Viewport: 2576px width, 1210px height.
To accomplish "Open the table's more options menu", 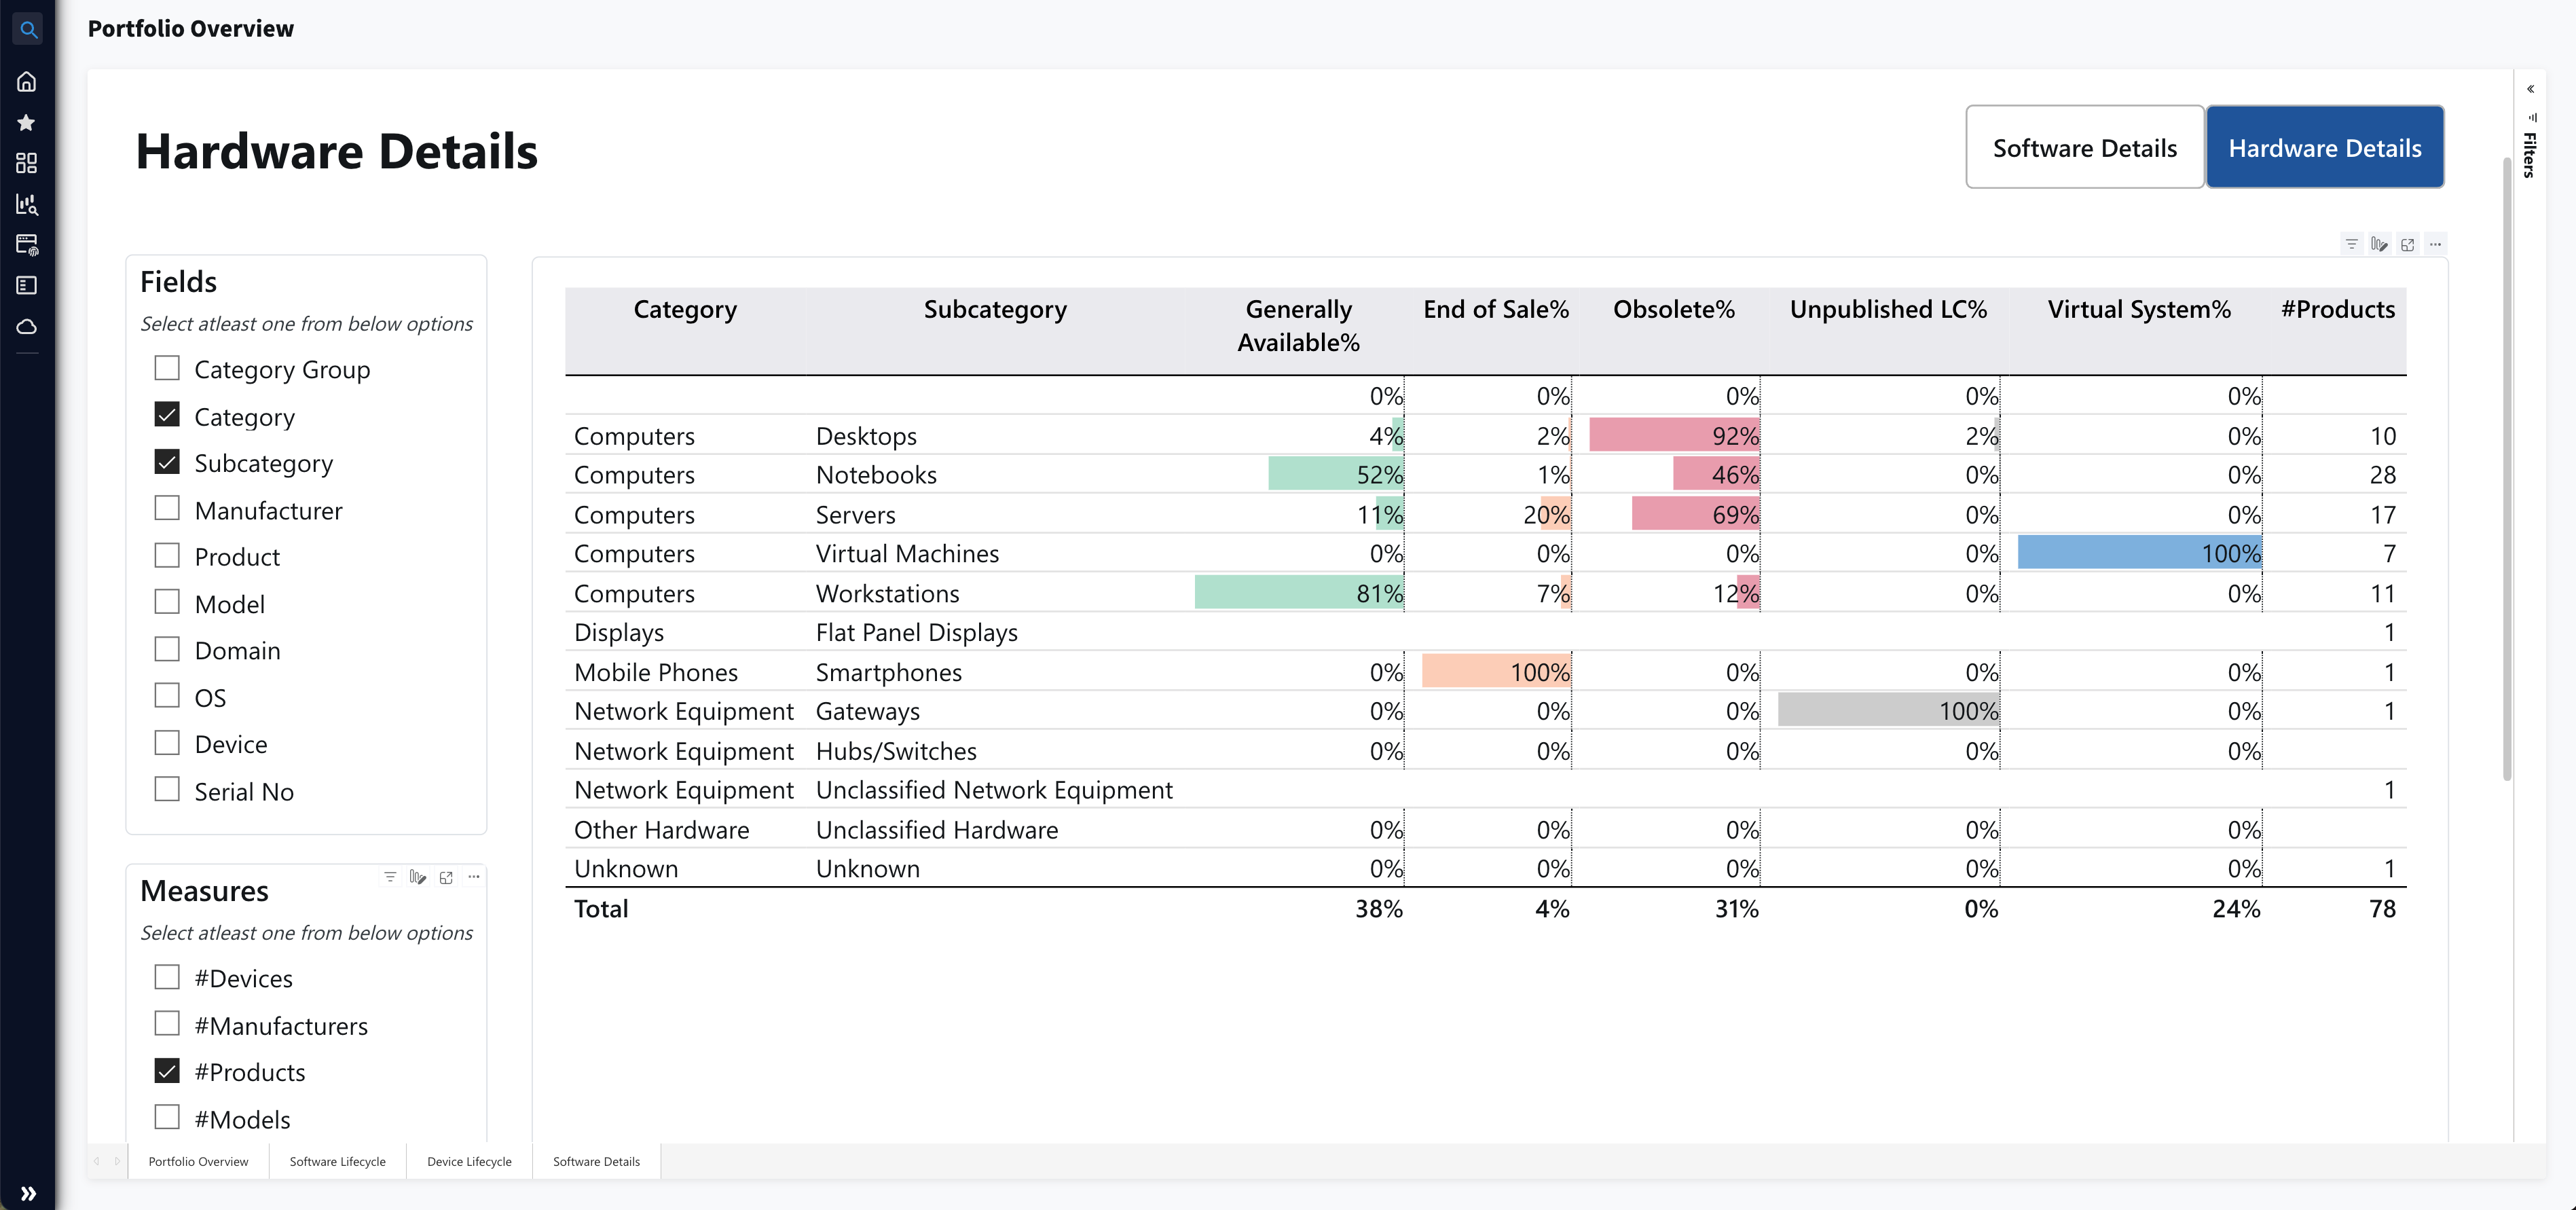I will (x=2436, y=244).
